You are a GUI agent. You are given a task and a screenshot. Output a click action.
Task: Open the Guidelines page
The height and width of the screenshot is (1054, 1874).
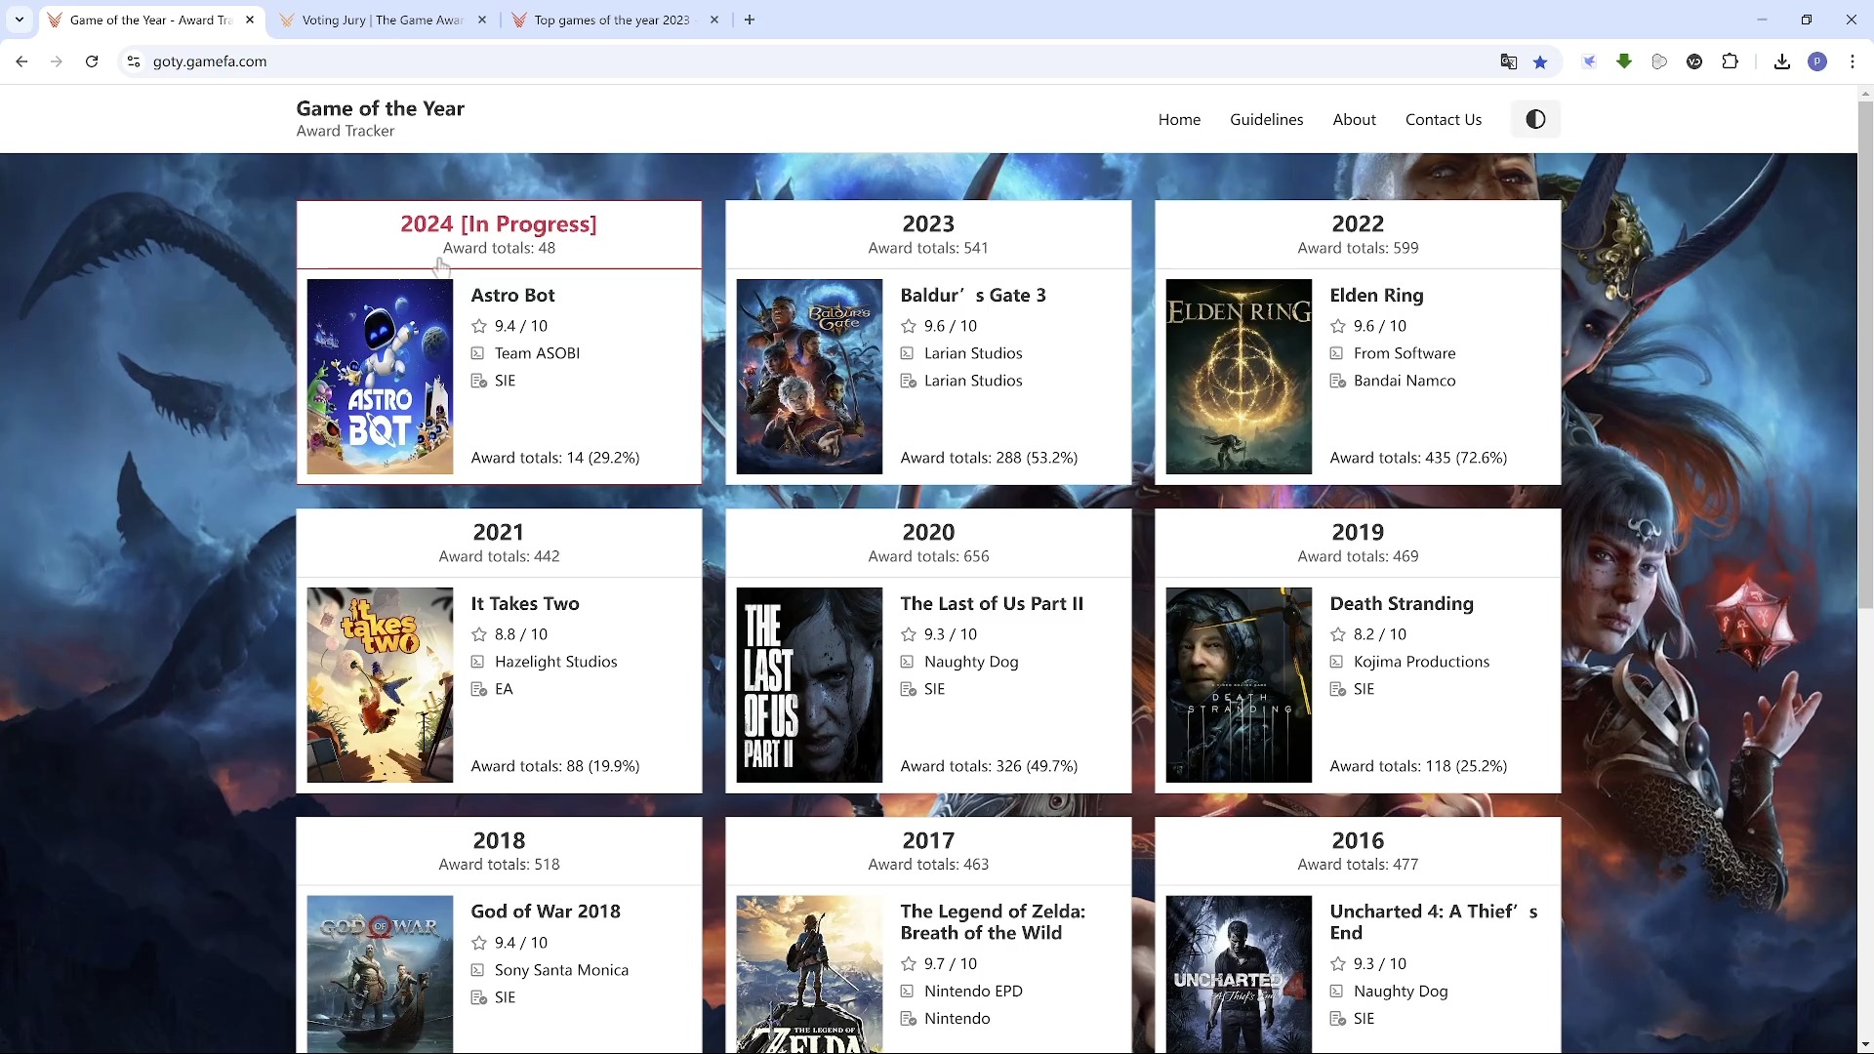(1266, 119)
